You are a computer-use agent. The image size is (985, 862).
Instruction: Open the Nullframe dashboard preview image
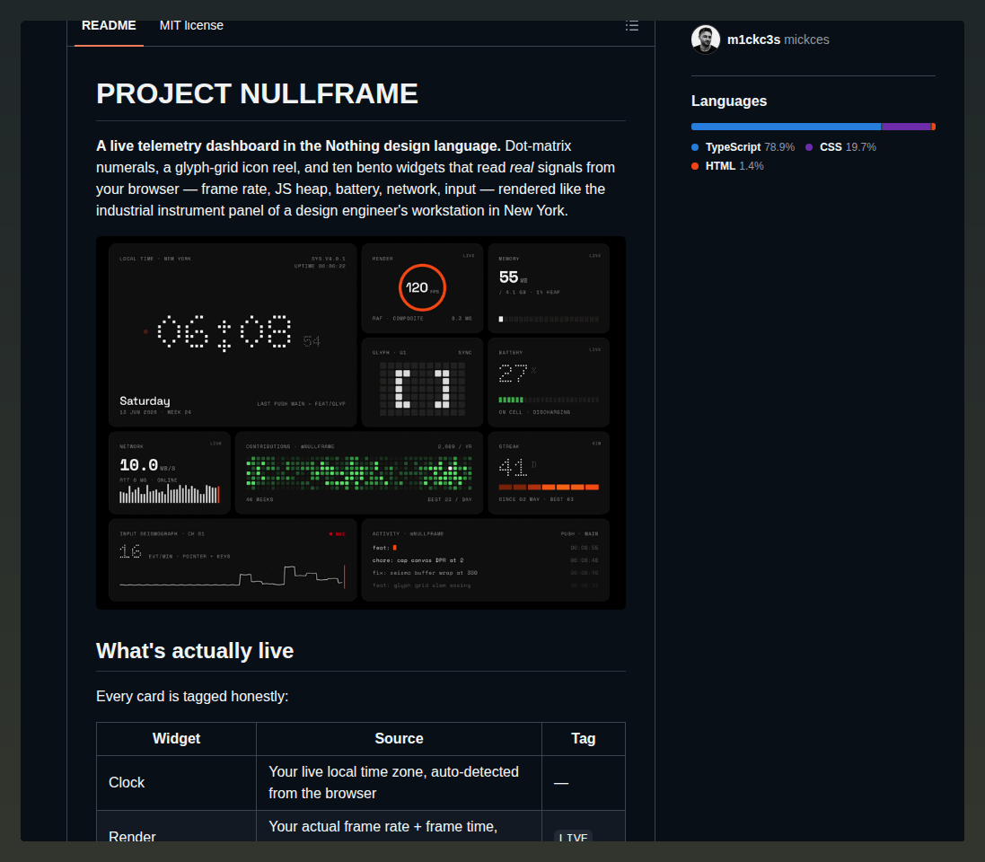(x=361, y=423)
